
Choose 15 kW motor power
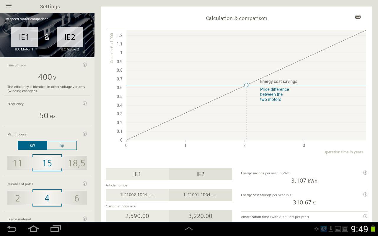[x=47, y=163]
